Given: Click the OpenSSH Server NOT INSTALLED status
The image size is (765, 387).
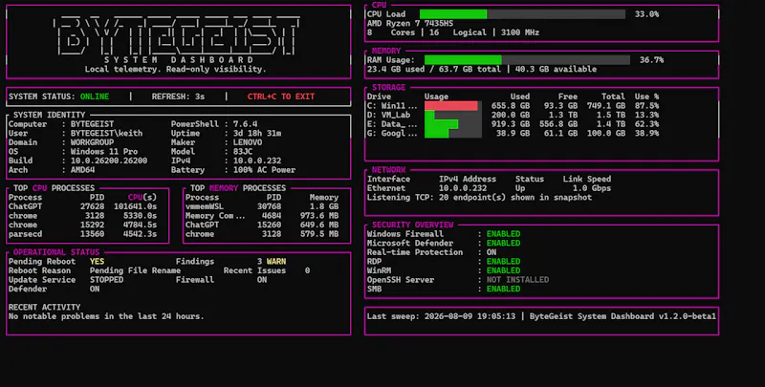Looking at the screenshot, I should coord(517,280).
